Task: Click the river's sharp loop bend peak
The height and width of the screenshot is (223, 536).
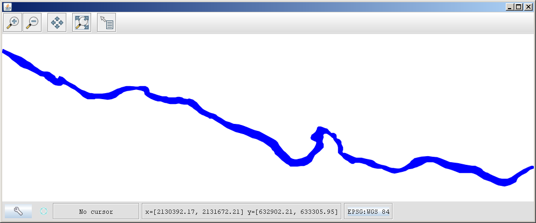Action: tap(320, 129)
